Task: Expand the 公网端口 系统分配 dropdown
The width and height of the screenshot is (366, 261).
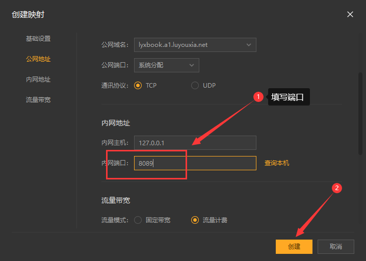Action: 167,65
